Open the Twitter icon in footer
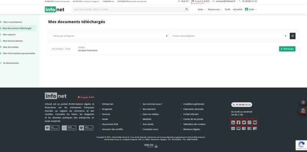 [x=244, y=123]
